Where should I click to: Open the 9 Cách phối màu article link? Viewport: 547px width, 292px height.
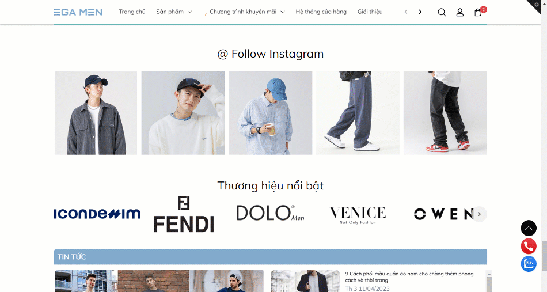pyautogui.click(x=409, y=277)
